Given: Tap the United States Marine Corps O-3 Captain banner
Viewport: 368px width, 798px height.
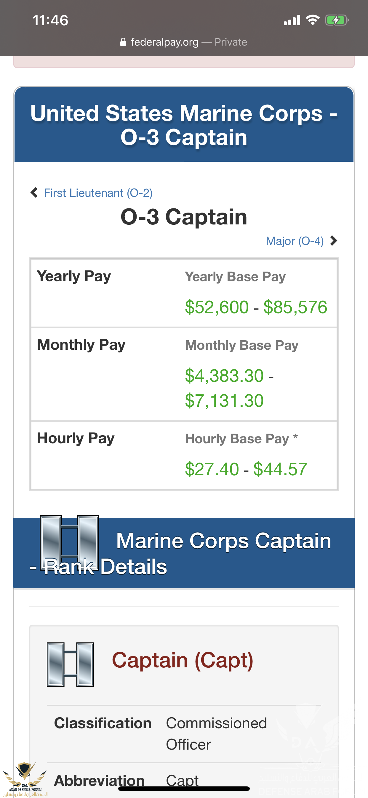Looking at the screenshot, I should point(184,124).
